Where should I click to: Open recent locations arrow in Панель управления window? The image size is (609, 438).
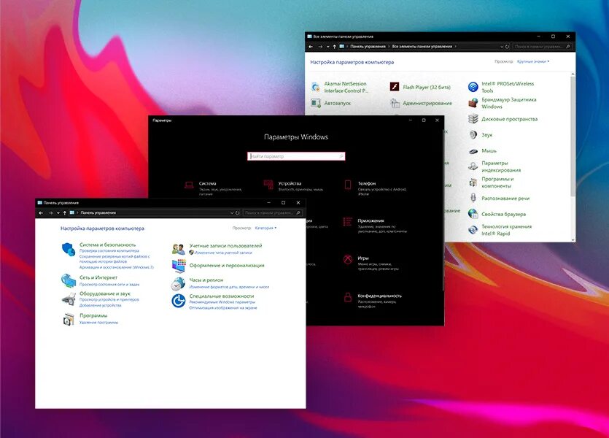click(x=58, y=213)
